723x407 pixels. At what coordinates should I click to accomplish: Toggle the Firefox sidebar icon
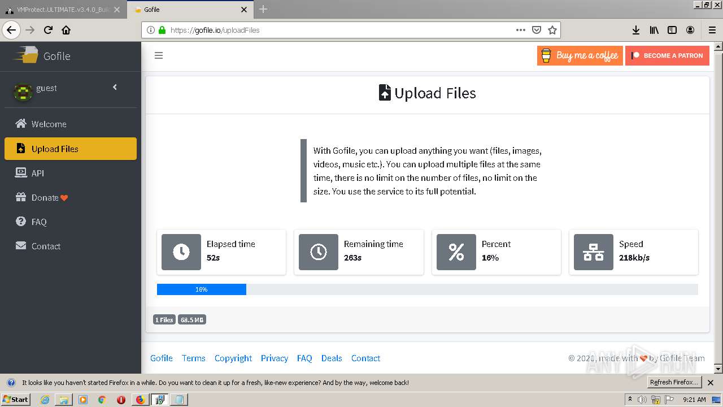[672, 30]
